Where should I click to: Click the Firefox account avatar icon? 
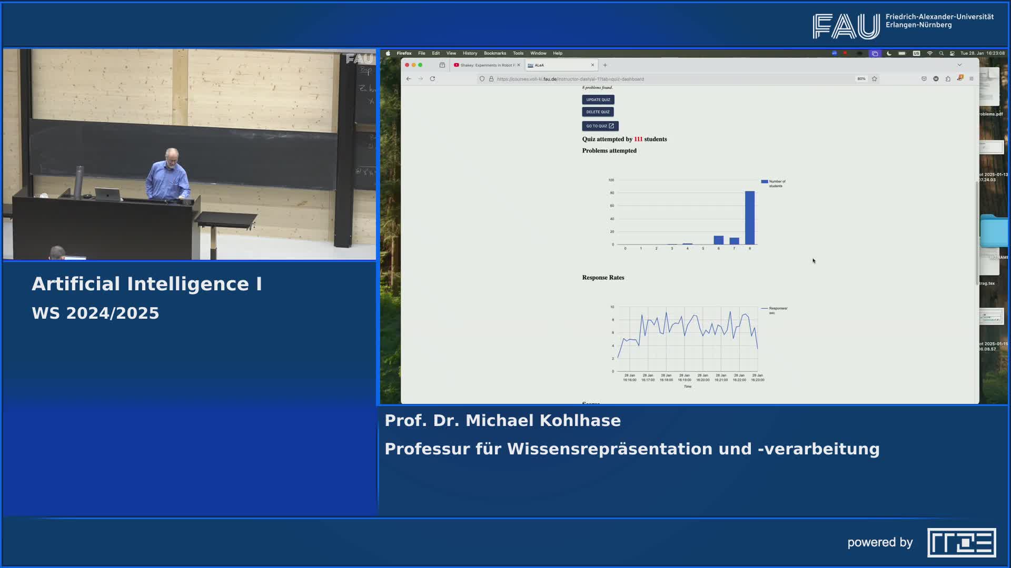pyautogui.click(x=936, y=79)
